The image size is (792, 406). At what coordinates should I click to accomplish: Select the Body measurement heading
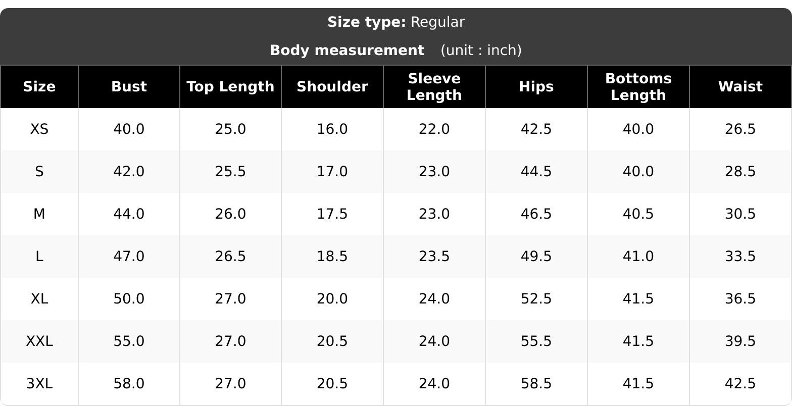click(347, 50)
